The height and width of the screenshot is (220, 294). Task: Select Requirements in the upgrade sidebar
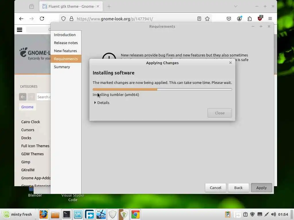coord(66,59)
